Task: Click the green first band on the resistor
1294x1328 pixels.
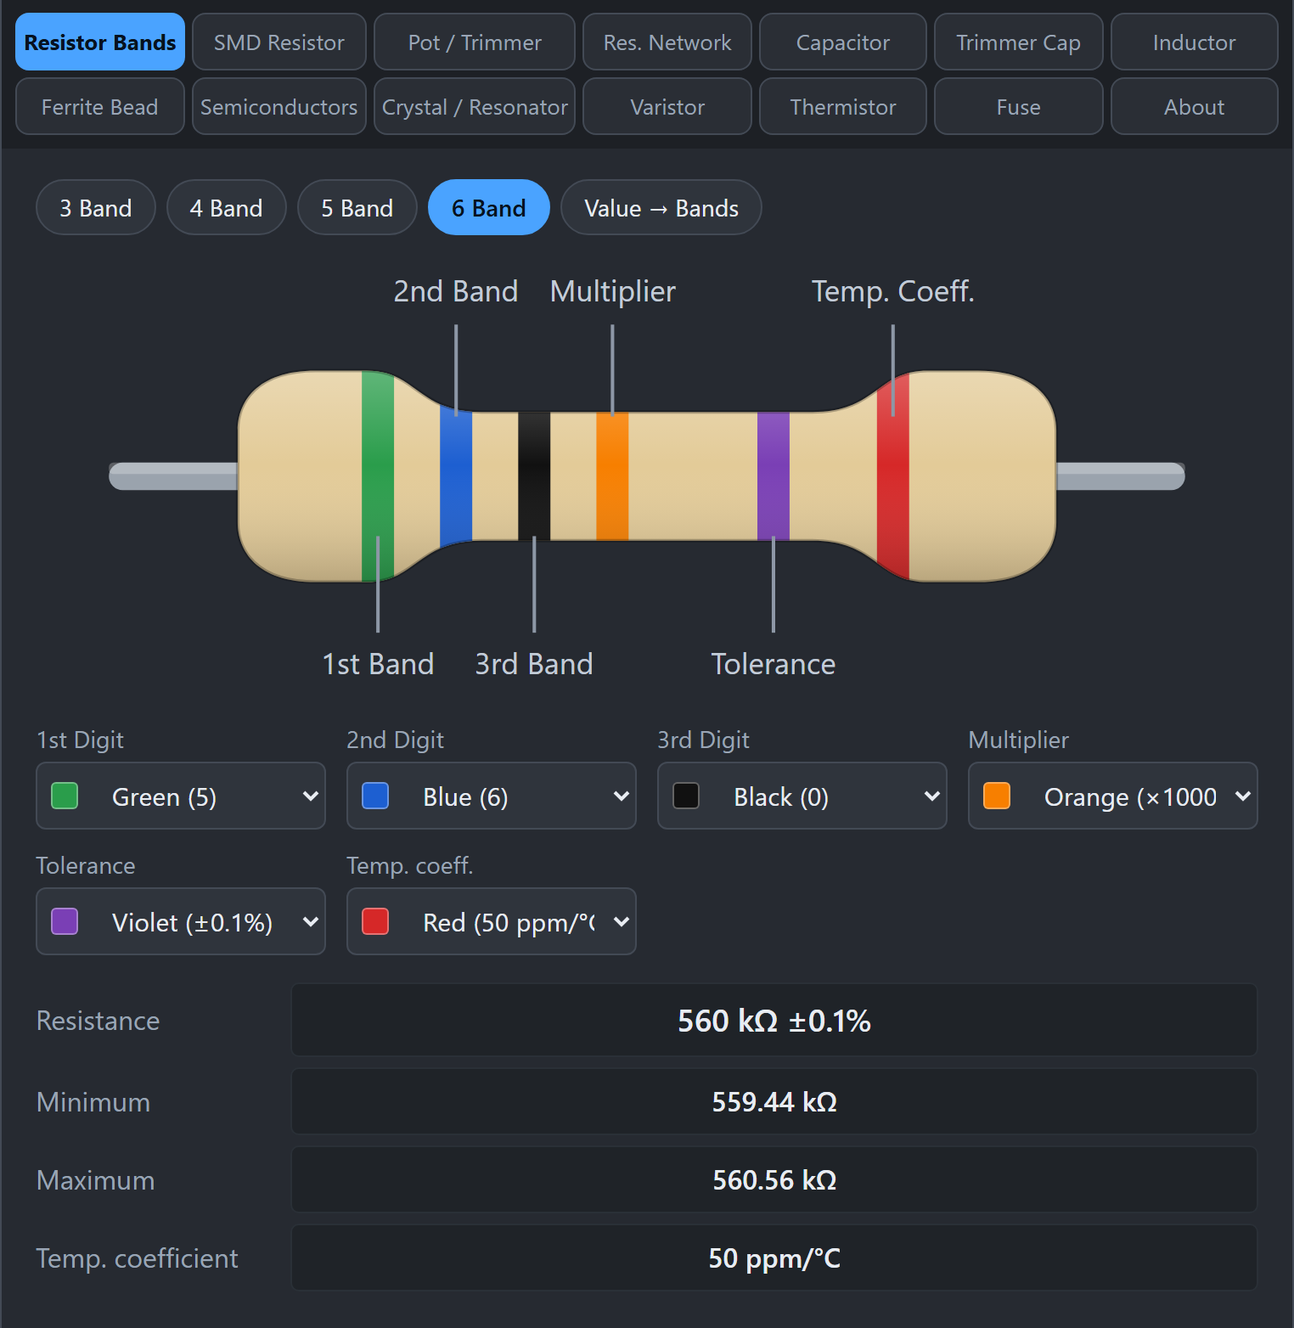Action: tap(378, 476)
